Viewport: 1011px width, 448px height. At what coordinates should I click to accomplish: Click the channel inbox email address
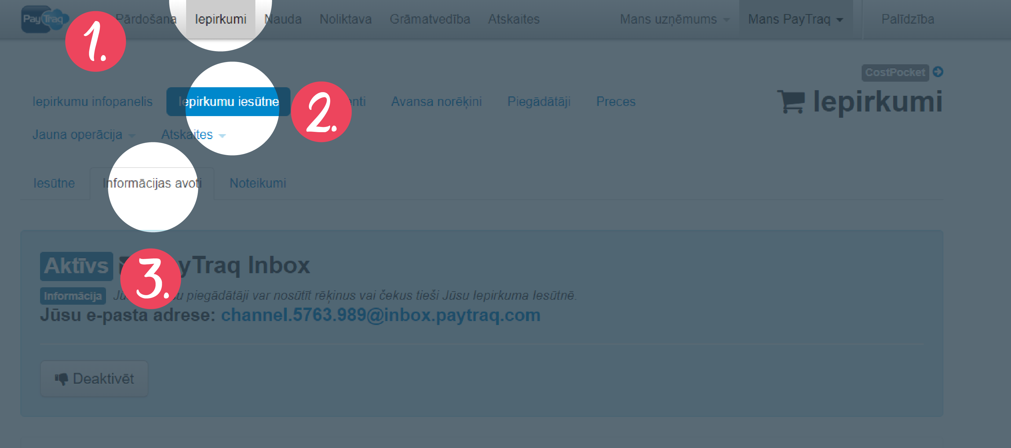(x=381, y=315)
